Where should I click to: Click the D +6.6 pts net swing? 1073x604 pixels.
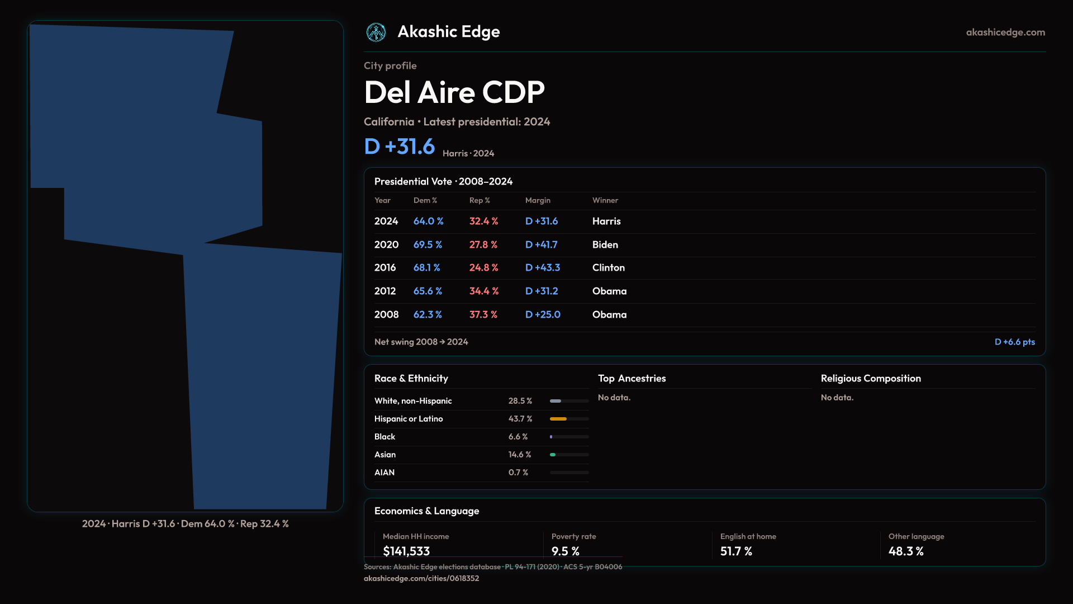(1014, 342)
